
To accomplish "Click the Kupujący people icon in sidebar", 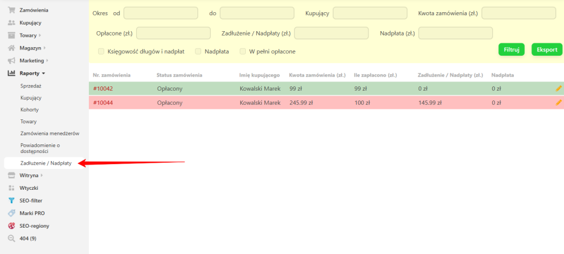I will (11, 23).
